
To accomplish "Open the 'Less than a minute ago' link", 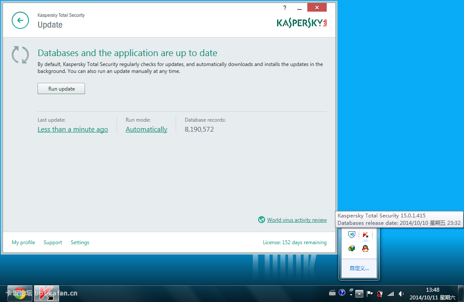I will coord(73,129).
